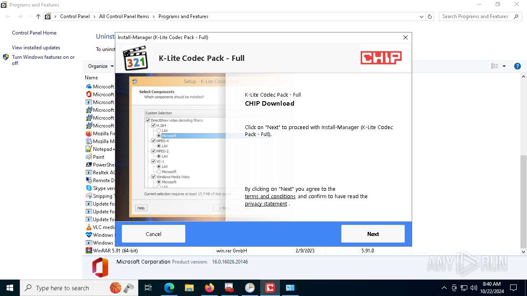This screenshot has width=527, height=296.
Task: Open Task View from the taskbar
Action: tap(148, 288)
